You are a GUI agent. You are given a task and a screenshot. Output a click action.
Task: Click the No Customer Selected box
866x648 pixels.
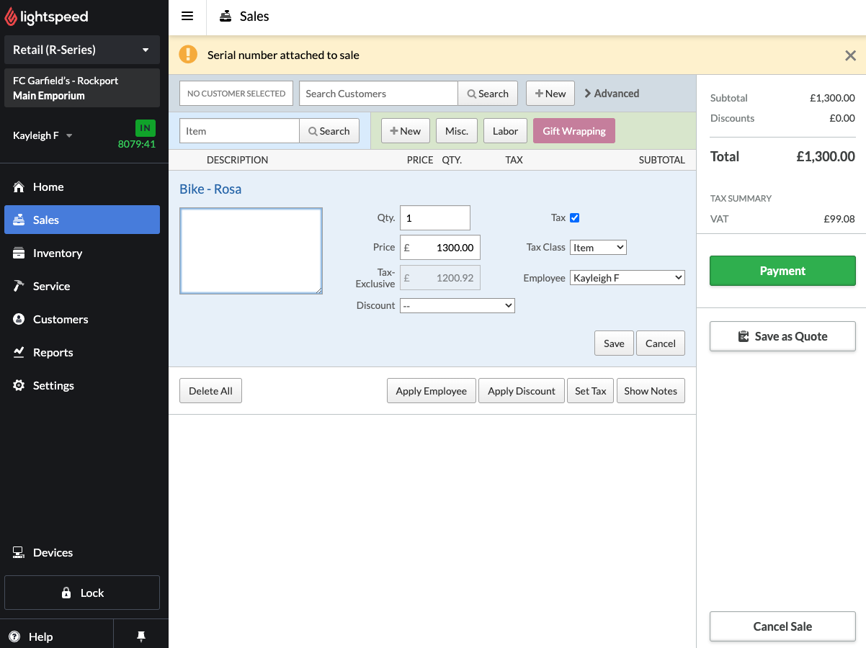236,94
